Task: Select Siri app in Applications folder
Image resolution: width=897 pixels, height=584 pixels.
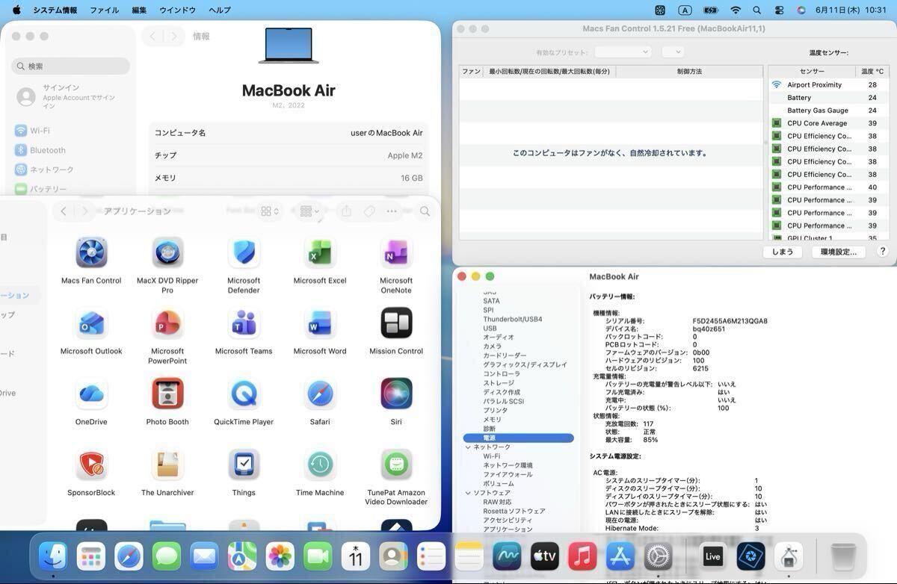Action: pyautogui.click(x=396, y=394)
